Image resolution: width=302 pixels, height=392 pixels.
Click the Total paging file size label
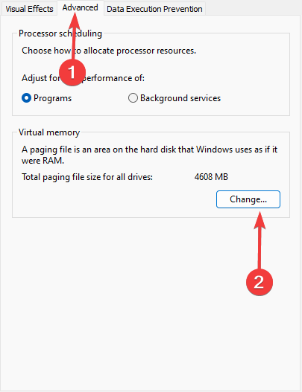87,177
